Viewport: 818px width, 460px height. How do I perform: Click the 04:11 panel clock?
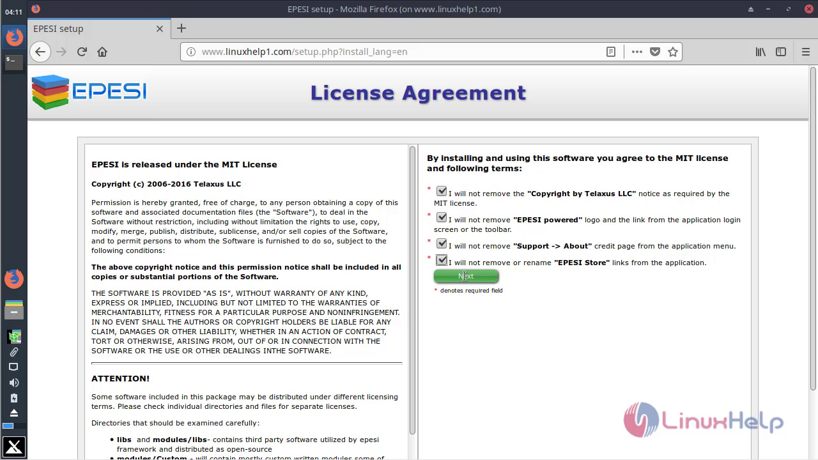[14, 12]
